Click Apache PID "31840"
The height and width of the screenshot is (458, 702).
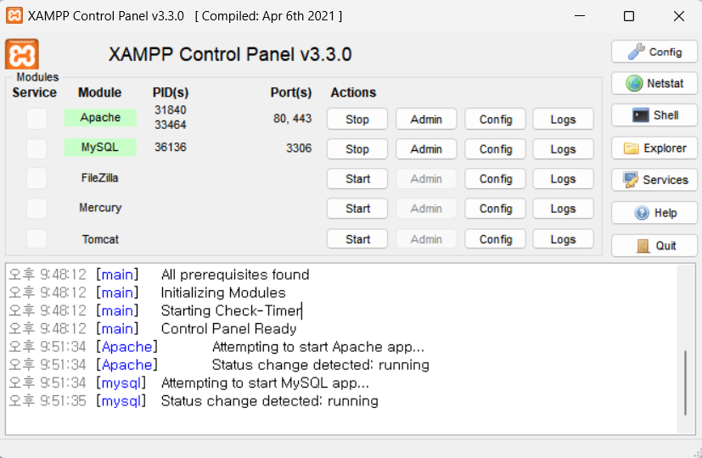tap(170, 110)
